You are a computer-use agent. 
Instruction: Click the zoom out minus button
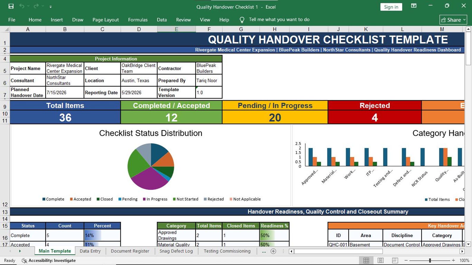(406, 260)
